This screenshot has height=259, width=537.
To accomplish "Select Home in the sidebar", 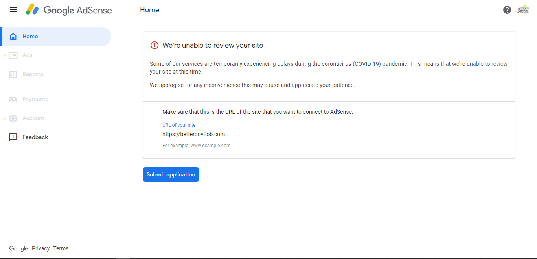I will (x=56, y=37).
